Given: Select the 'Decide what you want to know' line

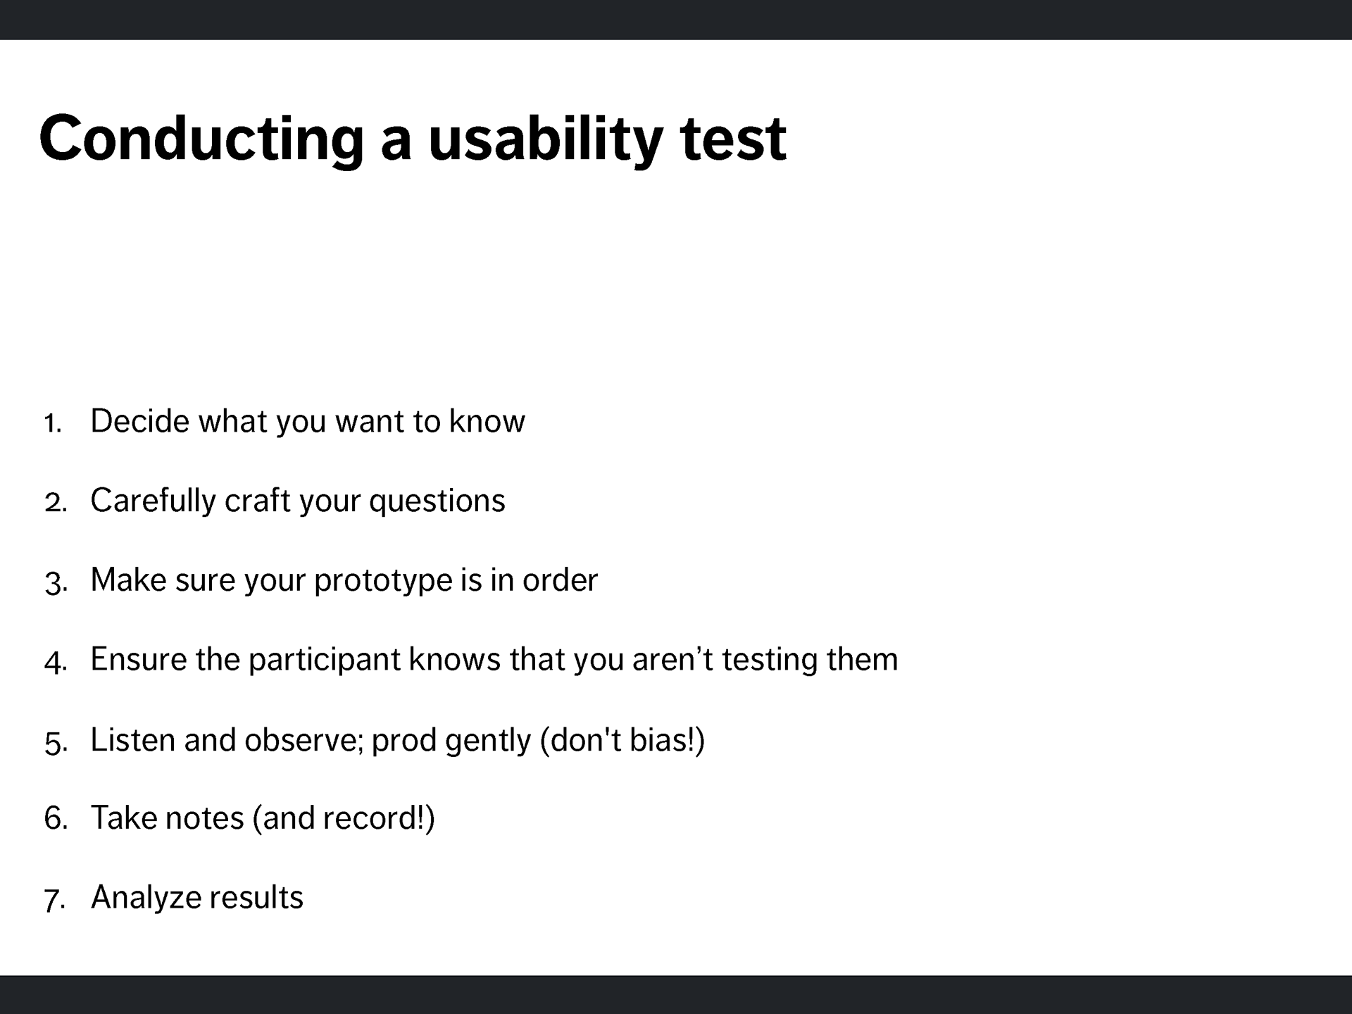Looking at the screenshot, I should tap(308, 422).
